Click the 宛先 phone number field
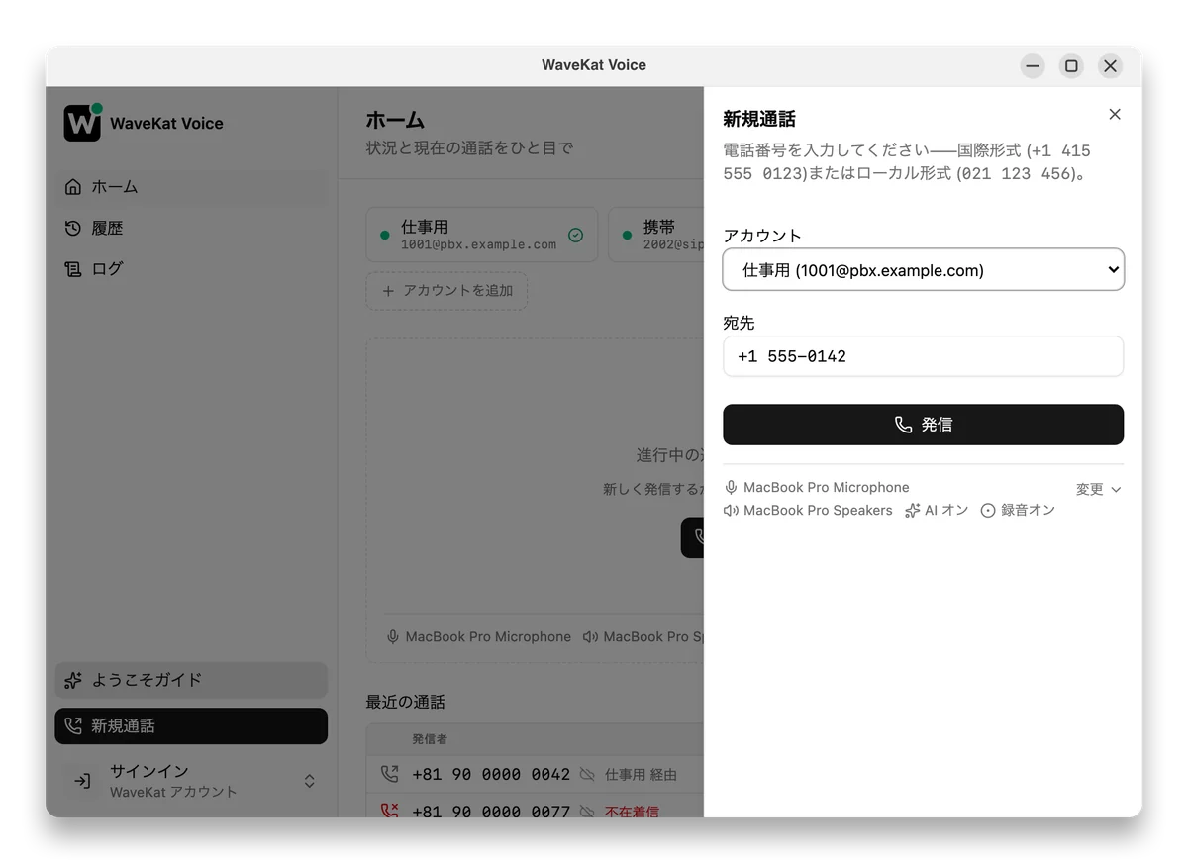1188x863 pixels. coord(923,356)
